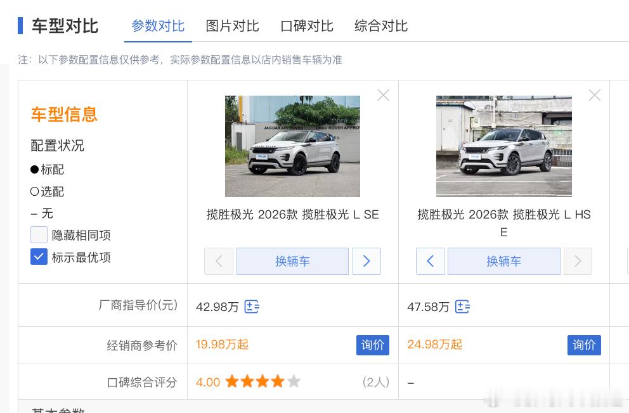Click 换辆车 for the L HSE model
Image resolution: width=629 pixels, height=413 pixels.
coord(504,261)
